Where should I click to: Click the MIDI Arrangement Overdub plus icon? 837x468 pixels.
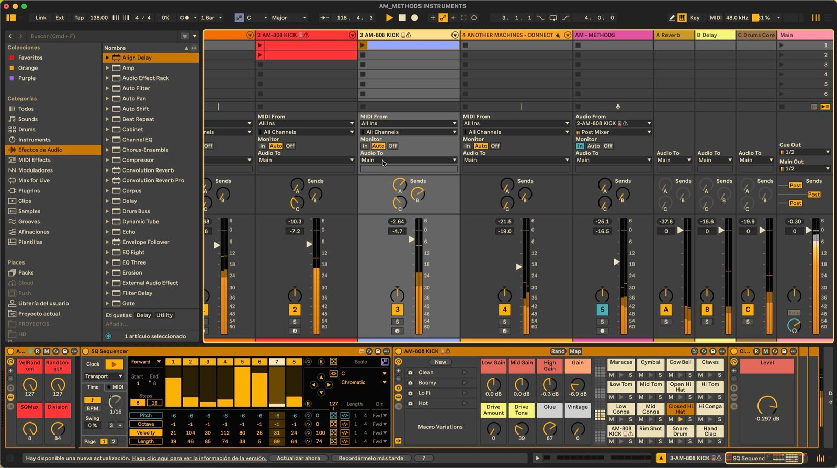pyautogui.click(x=433, y=18)
